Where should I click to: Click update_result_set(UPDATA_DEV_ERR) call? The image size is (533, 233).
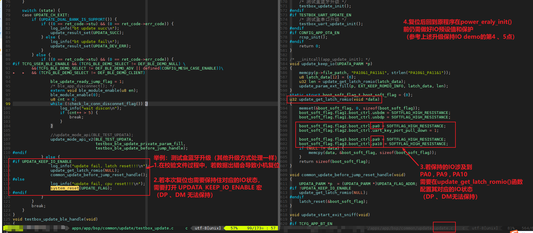click(91, 46)
